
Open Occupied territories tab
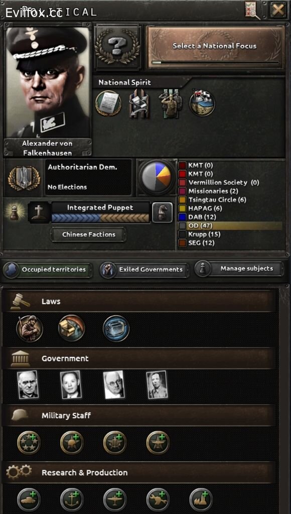48,270
